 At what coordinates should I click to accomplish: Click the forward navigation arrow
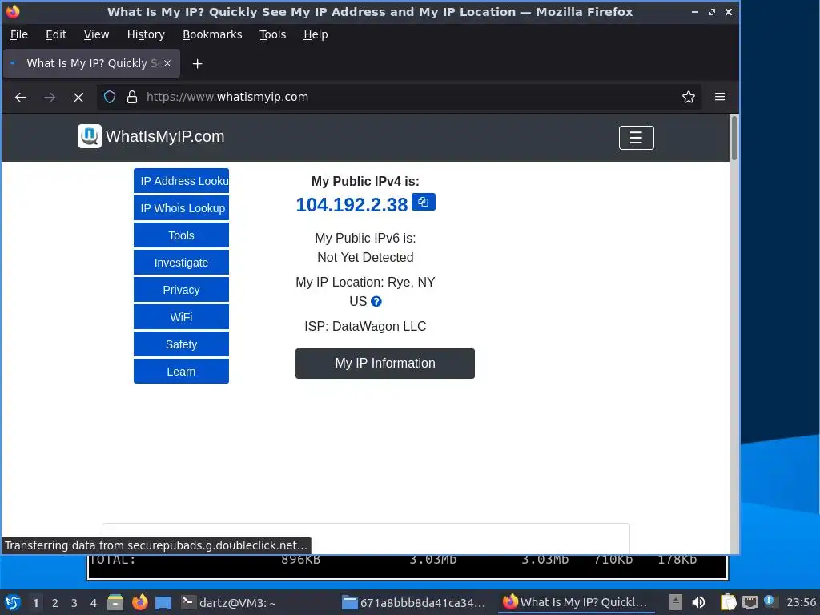coord(50,97)
